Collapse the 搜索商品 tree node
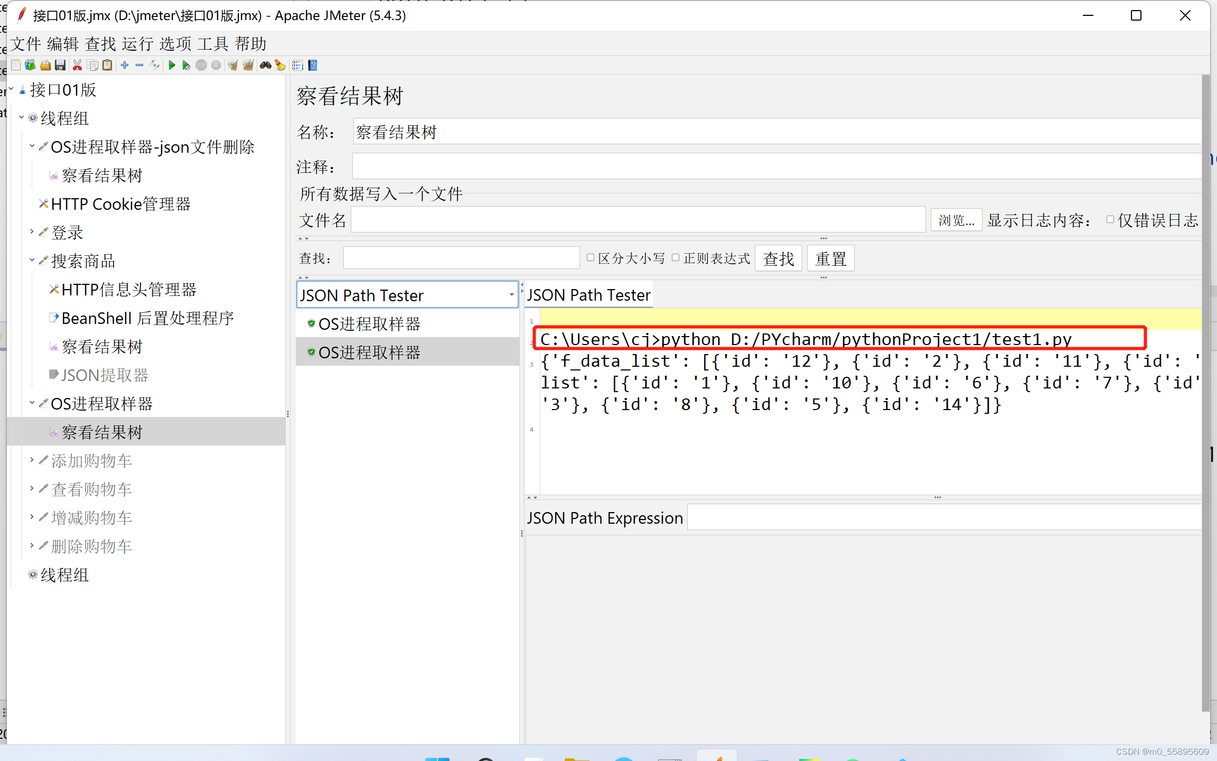 pyautogui.click(x=32, y=260)
